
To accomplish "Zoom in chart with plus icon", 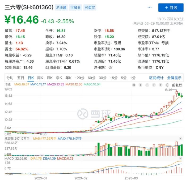I will coord(141,85).
